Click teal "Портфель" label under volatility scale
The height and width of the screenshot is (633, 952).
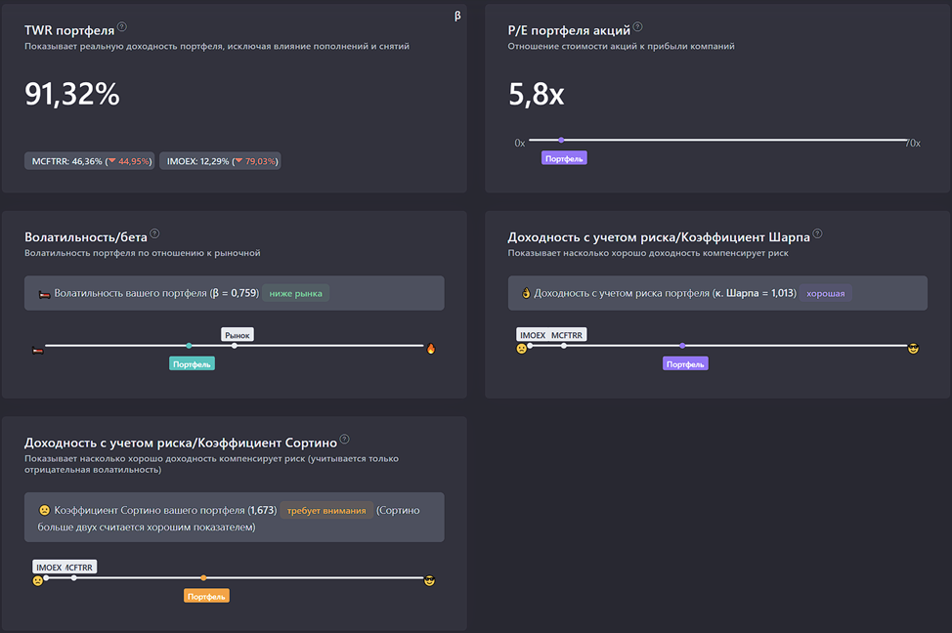click(192, 363)
